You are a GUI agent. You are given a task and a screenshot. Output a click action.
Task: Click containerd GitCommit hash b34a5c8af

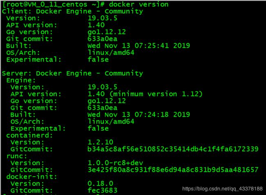pos(173,149)
